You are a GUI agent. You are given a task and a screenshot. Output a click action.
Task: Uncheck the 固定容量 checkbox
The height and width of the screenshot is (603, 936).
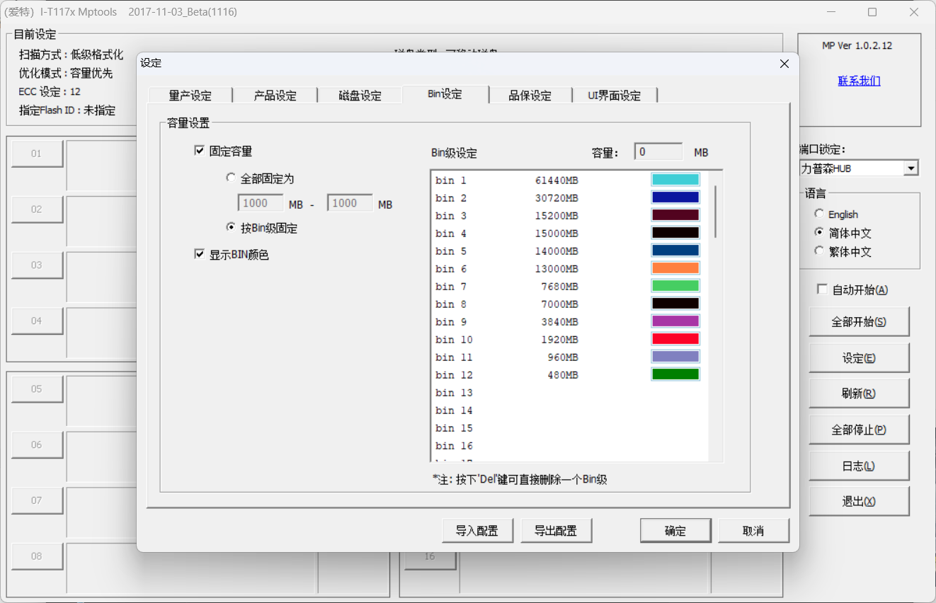200,151
